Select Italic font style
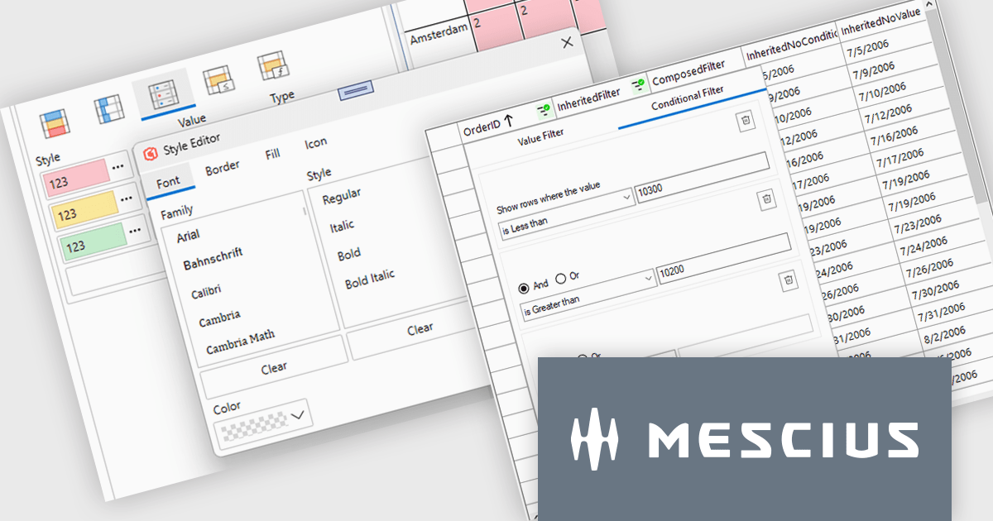 coord(342,225)
